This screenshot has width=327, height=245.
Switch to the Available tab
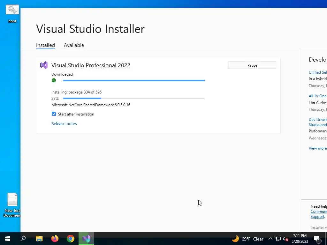click(x=74, y=45)
